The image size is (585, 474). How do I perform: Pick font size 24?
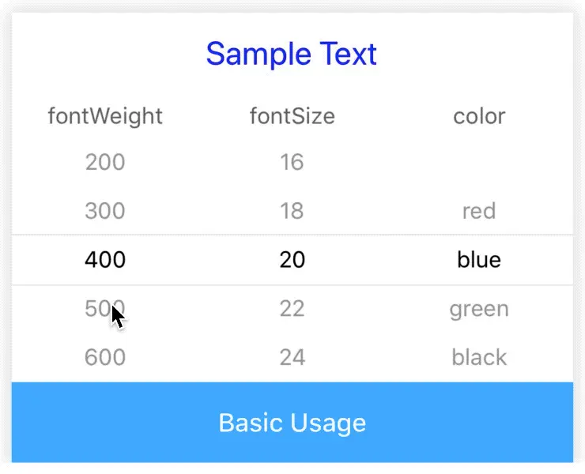[292, 357]
